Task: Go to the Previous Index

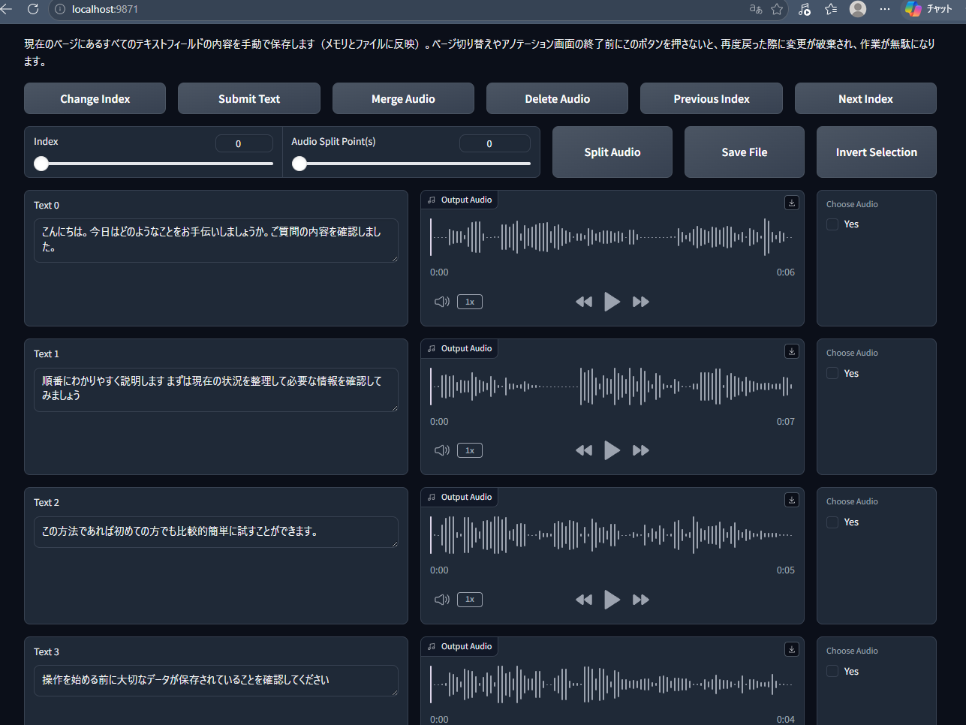Action: click(712, 98)
